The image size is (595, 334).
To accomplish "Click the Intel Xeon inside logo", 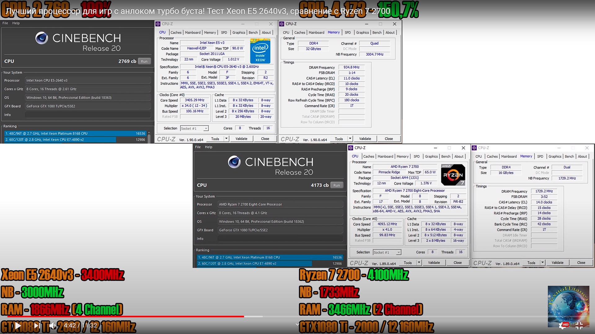I will [x=260, y=51].
